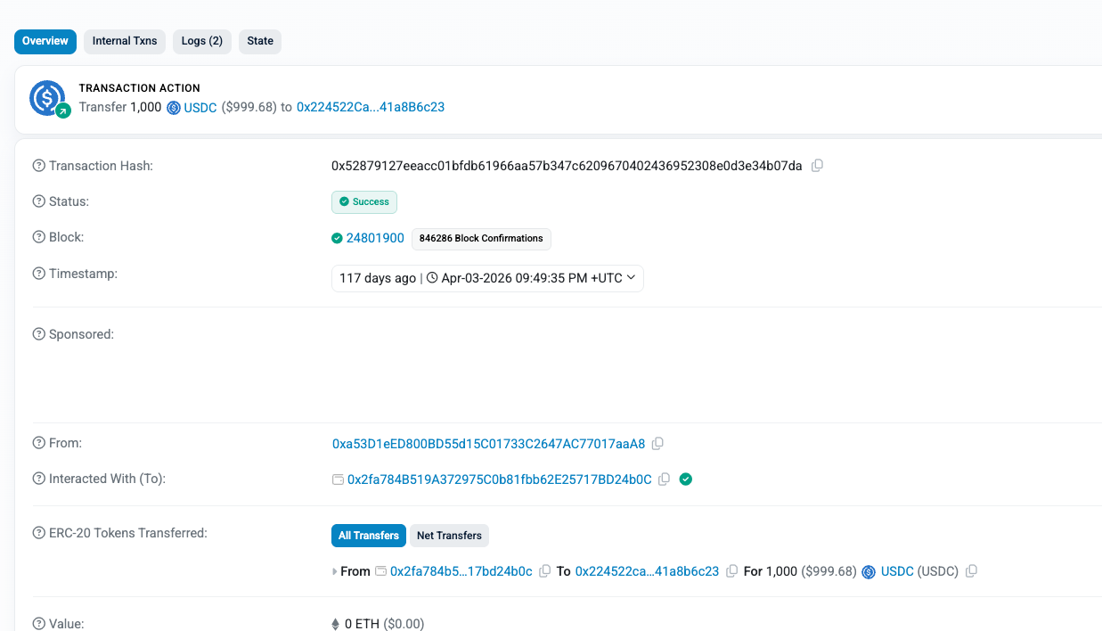Screen dimensions: 1102x631
Task: Open the USDC link in Transaction Action
Action: [200, 107]
